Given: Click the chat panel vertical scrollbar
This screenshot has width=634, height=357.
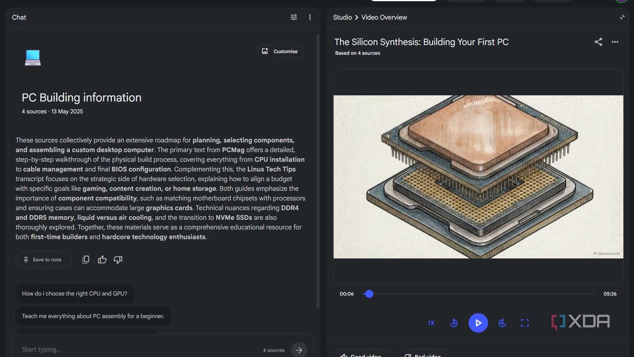Looking at the screenshot, I should coord(318,171).
